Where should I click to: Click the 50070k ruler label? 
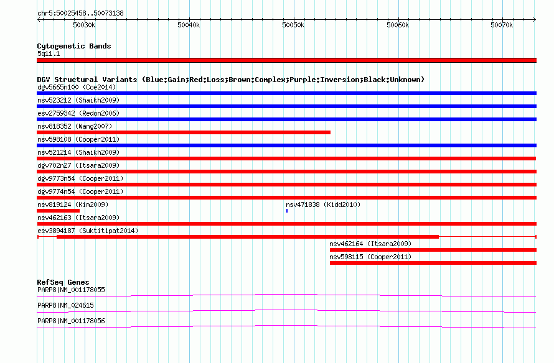[x=502, y=25]
